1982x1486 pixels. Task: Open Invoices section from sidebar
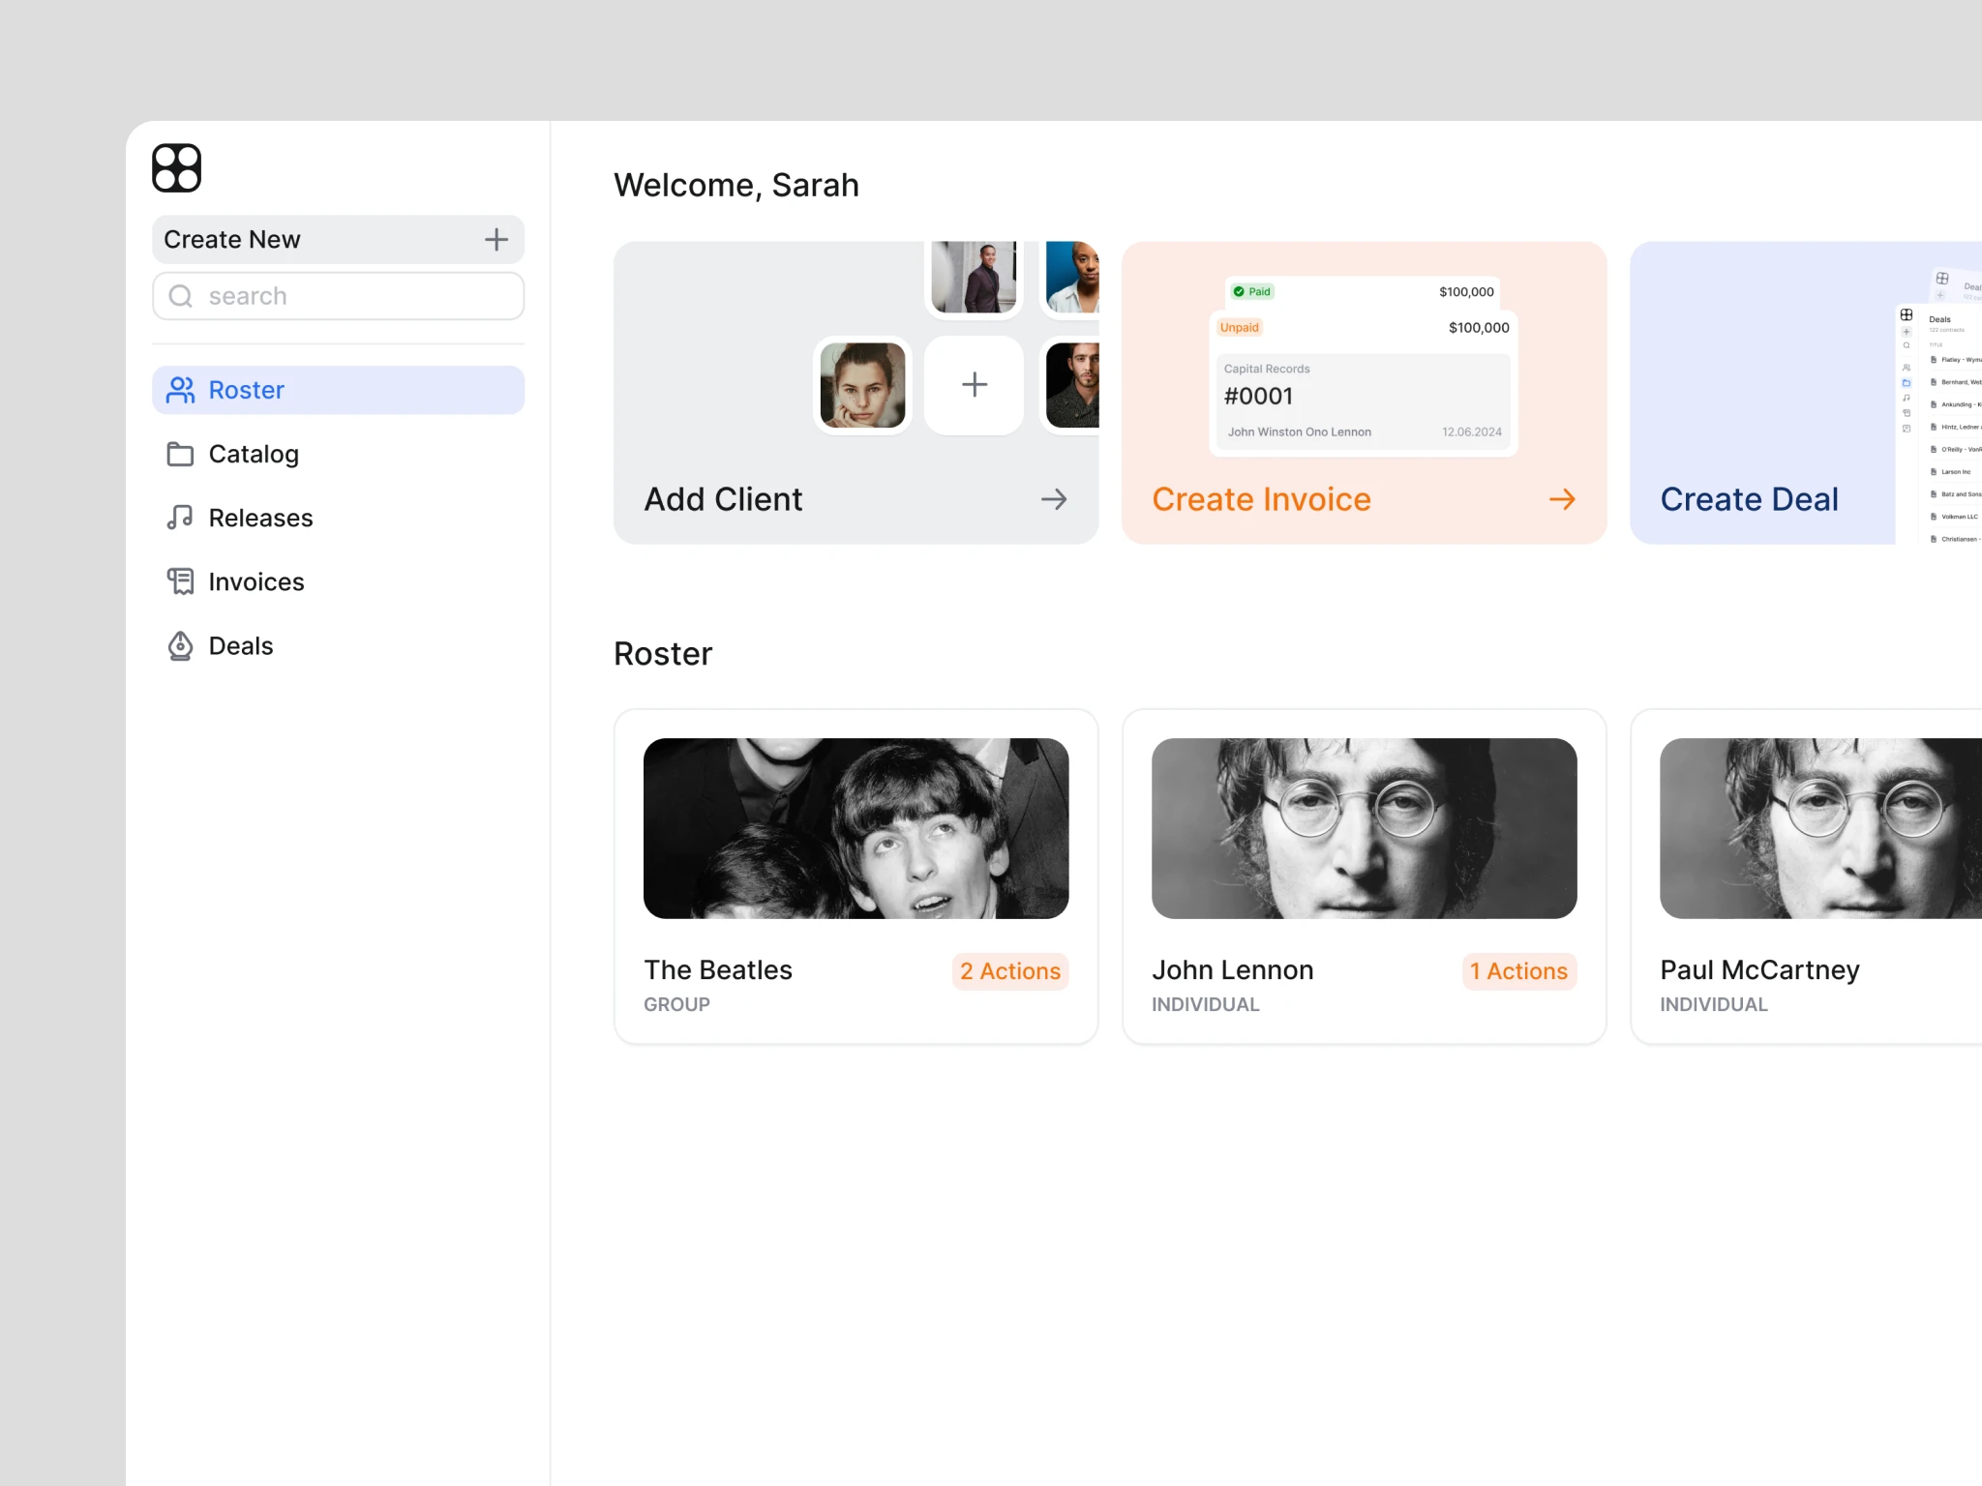click(x=256, y=581)
